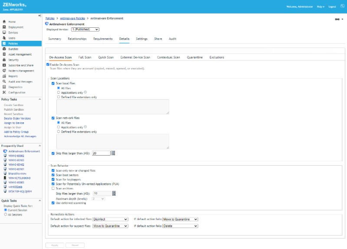The width and height of the screenshot is (347, 249).
Task: Collapse the Frequently Used section
Action: 39,146
